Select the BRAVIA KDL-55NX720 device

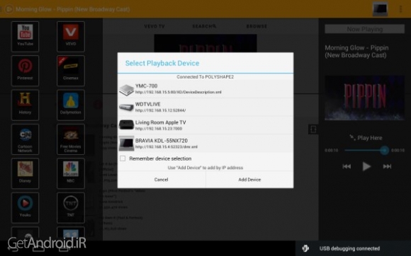coord(205,144)
